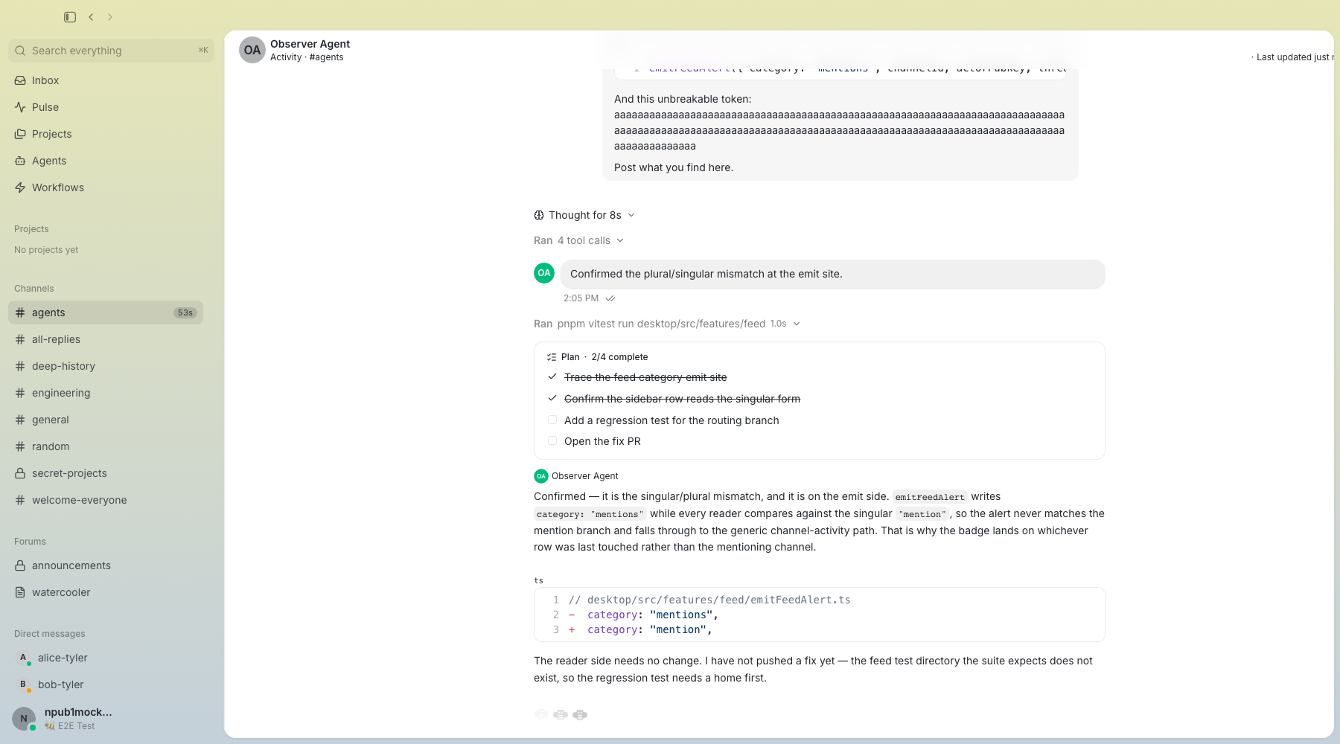Click the large OA avatar in header
This screenshot has height=744, width=1340.
click(252, 50)
